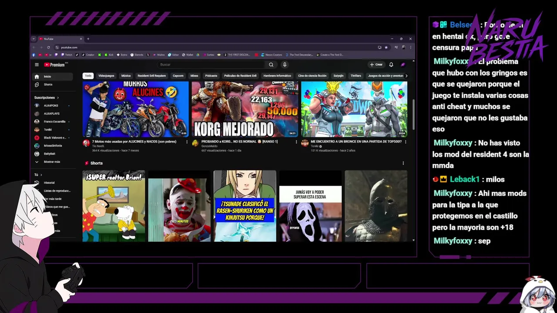Open the Editor bookmark
The image size is (557, 313).
[x=174, y=55]
